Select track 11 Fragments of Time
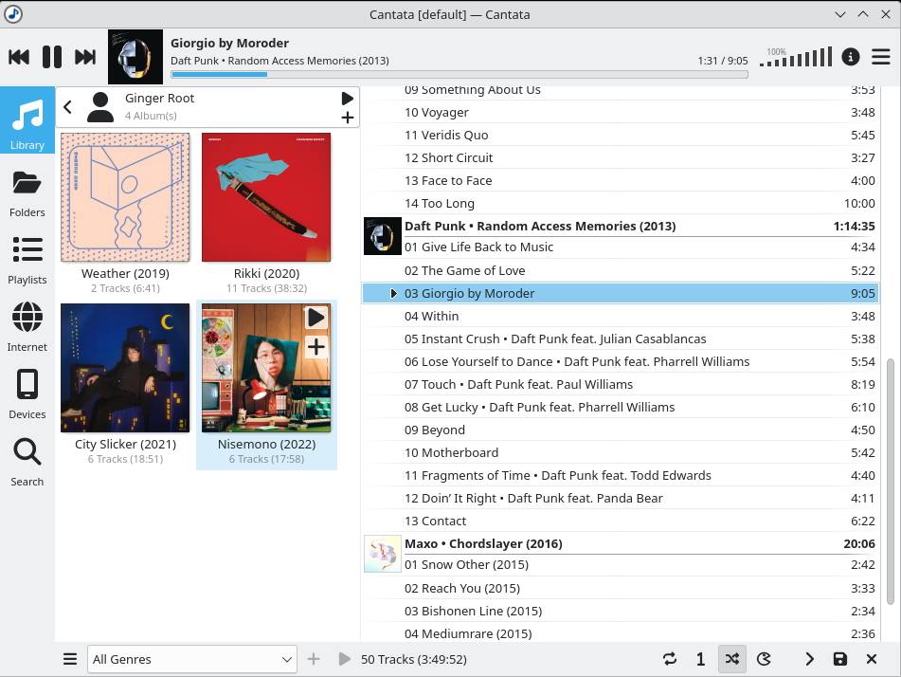 pyautogui.click(x=620, y=476)
